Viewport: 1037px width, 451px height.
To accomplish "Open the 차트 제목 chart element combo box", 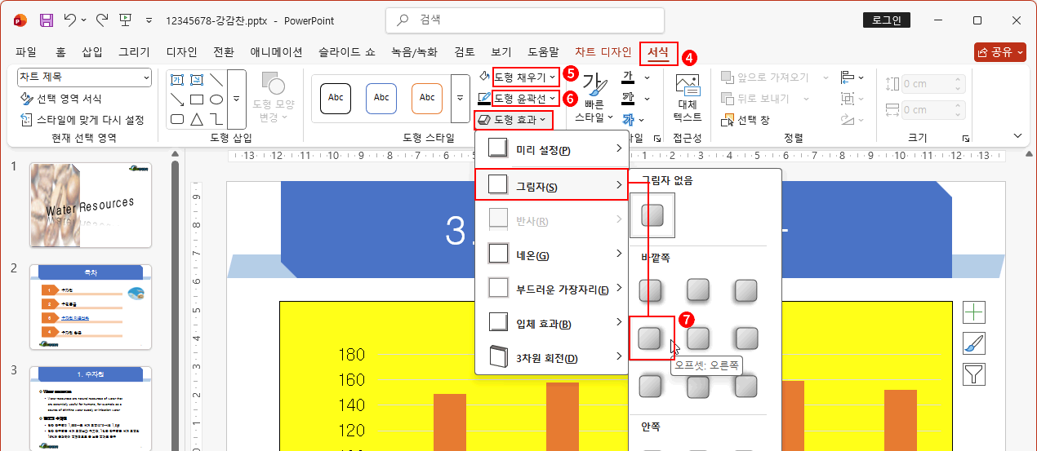I will click(x=84, y=77).
